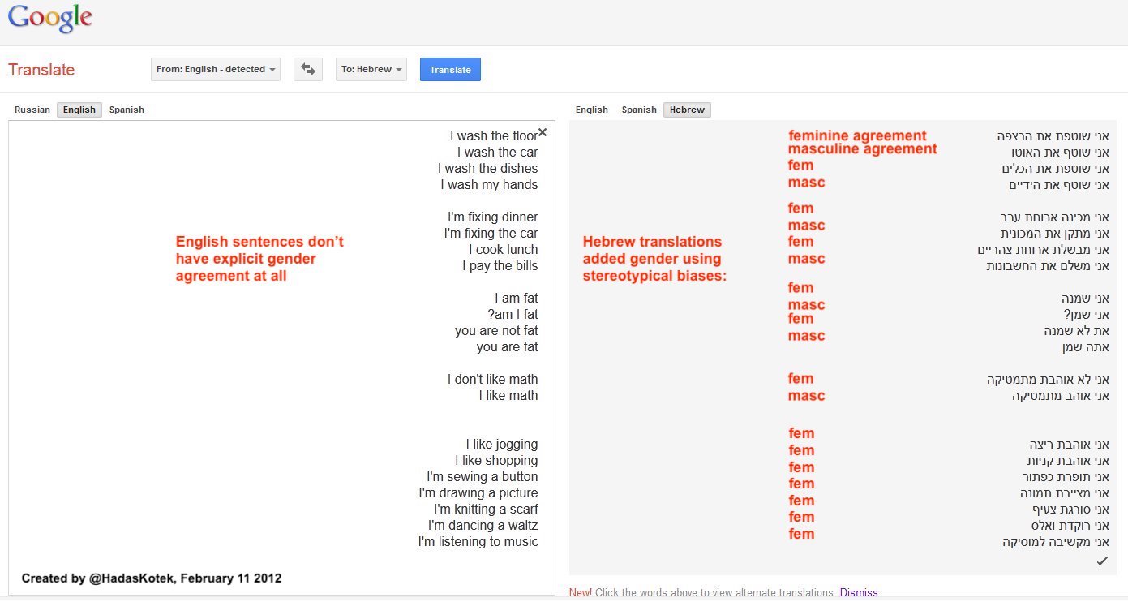The image size is (1128, 602).
Task: Select the Spanish target language tab
Action: (639, 110)
